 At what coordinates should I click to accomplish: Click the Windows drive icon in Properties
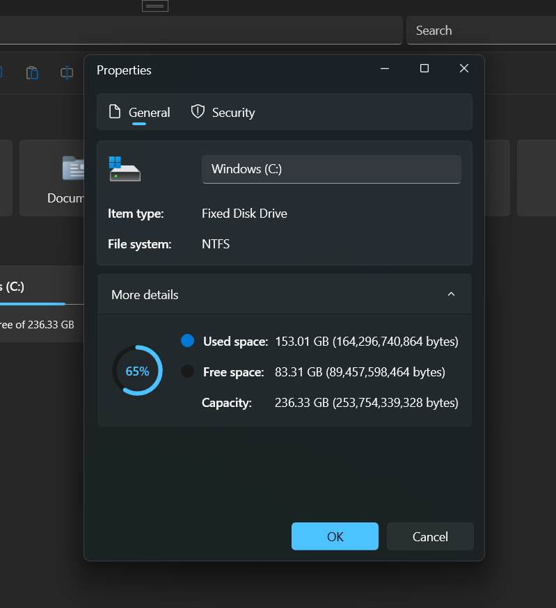pyautogui.click(x=125, y=169)
